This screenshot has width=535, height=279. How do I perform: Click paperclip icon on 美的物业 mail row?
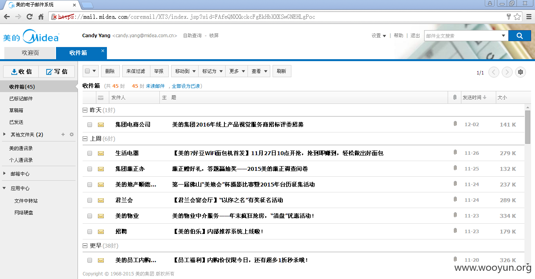[x=455, y=215]
